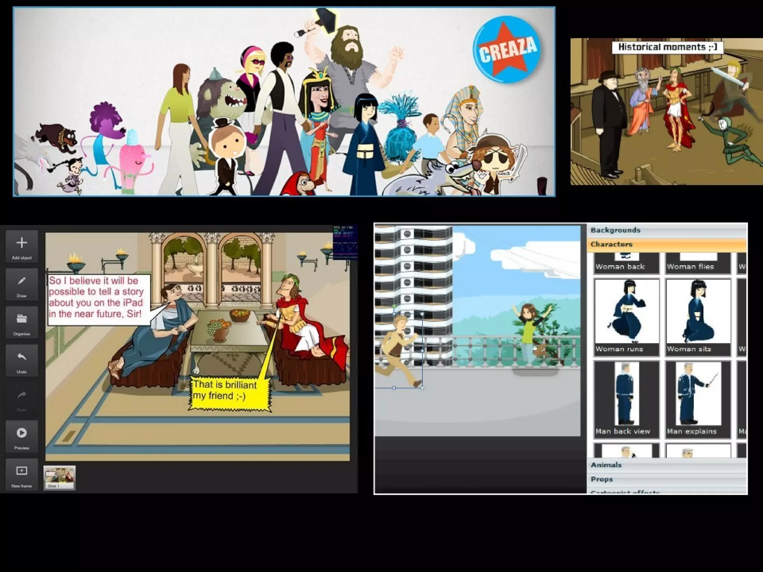Open the Organise folder tool

click(x=22, y=320)
